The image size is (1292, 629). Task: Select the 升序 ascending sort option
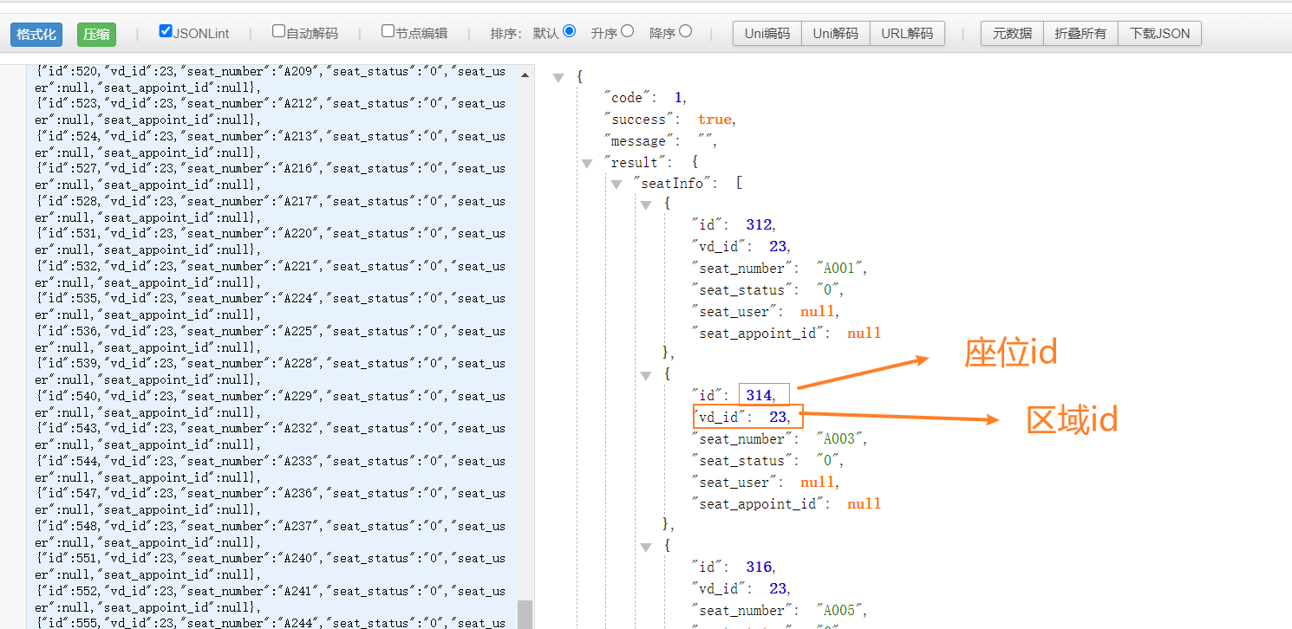pyautogui.click(x=627, y=31)
